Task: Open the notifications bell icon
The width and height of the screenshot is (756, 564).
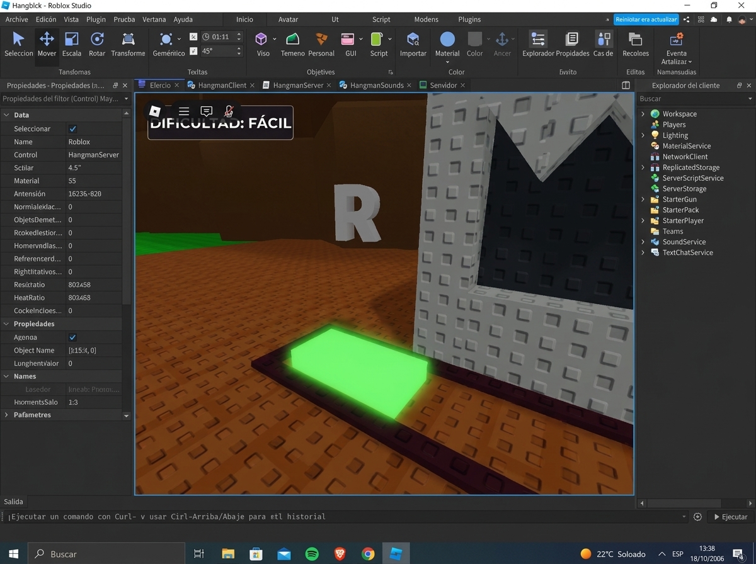Action: 729,20
